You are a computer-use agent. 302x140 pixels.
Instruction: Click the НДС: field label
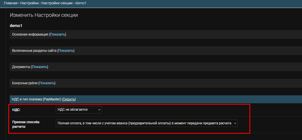click(16, 110)
